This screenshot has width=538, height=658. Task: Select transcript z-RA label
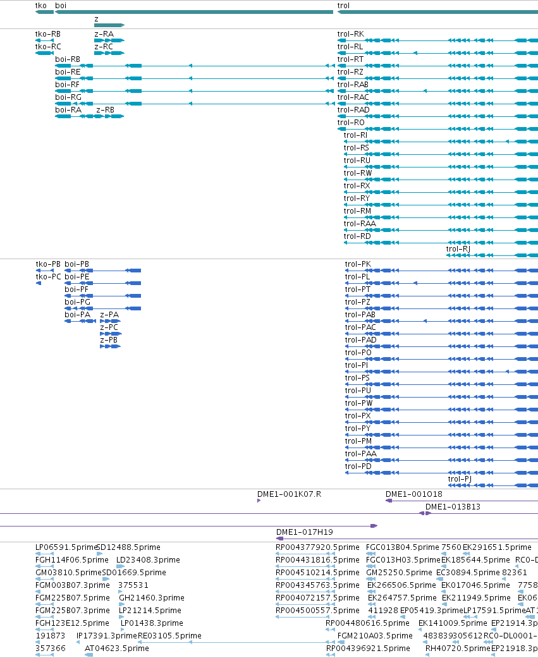(x=104, y=34)
